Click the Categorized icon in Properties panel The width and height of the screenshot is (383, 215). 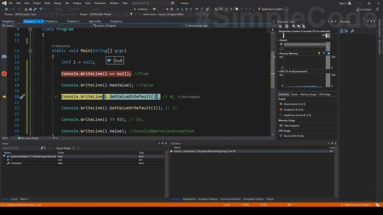pyautogui.click(x=342, y=31)
